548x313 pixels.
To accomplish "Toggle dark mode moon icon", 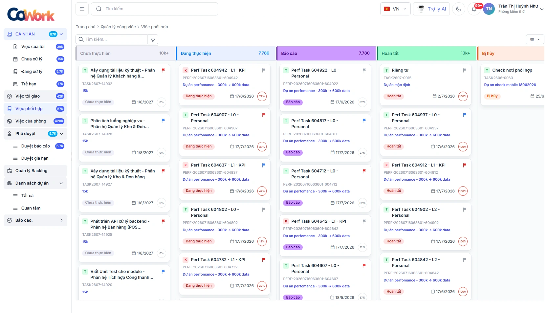I will coord(459,9).
